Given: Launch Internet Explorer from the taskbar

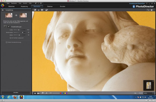Looking at the screenshot, I should point(9,97).
